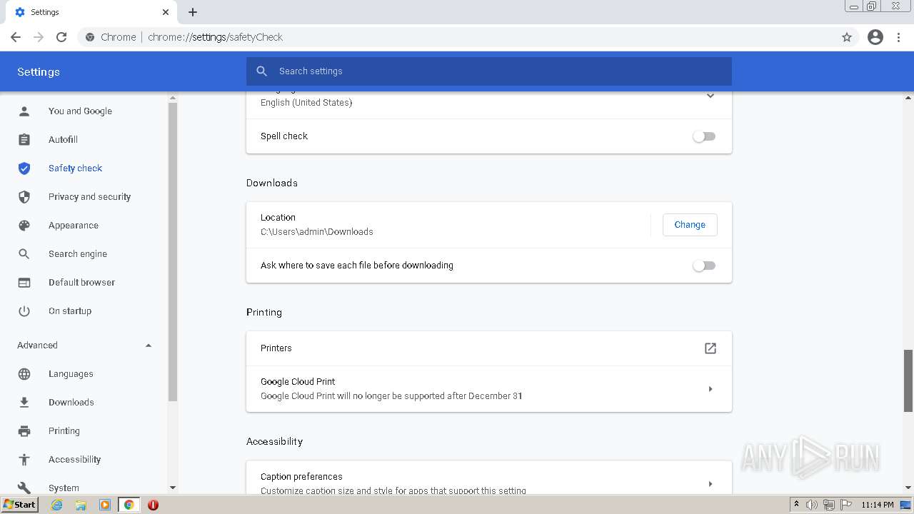Click the Languages globe icon

(x=24, y=373)
